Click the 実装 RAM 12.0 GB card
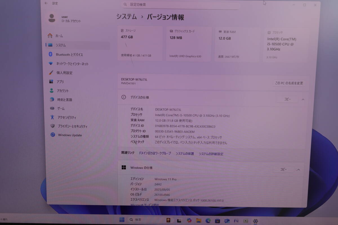The height and width of the screenshot is (225, 338). point(237,44)
